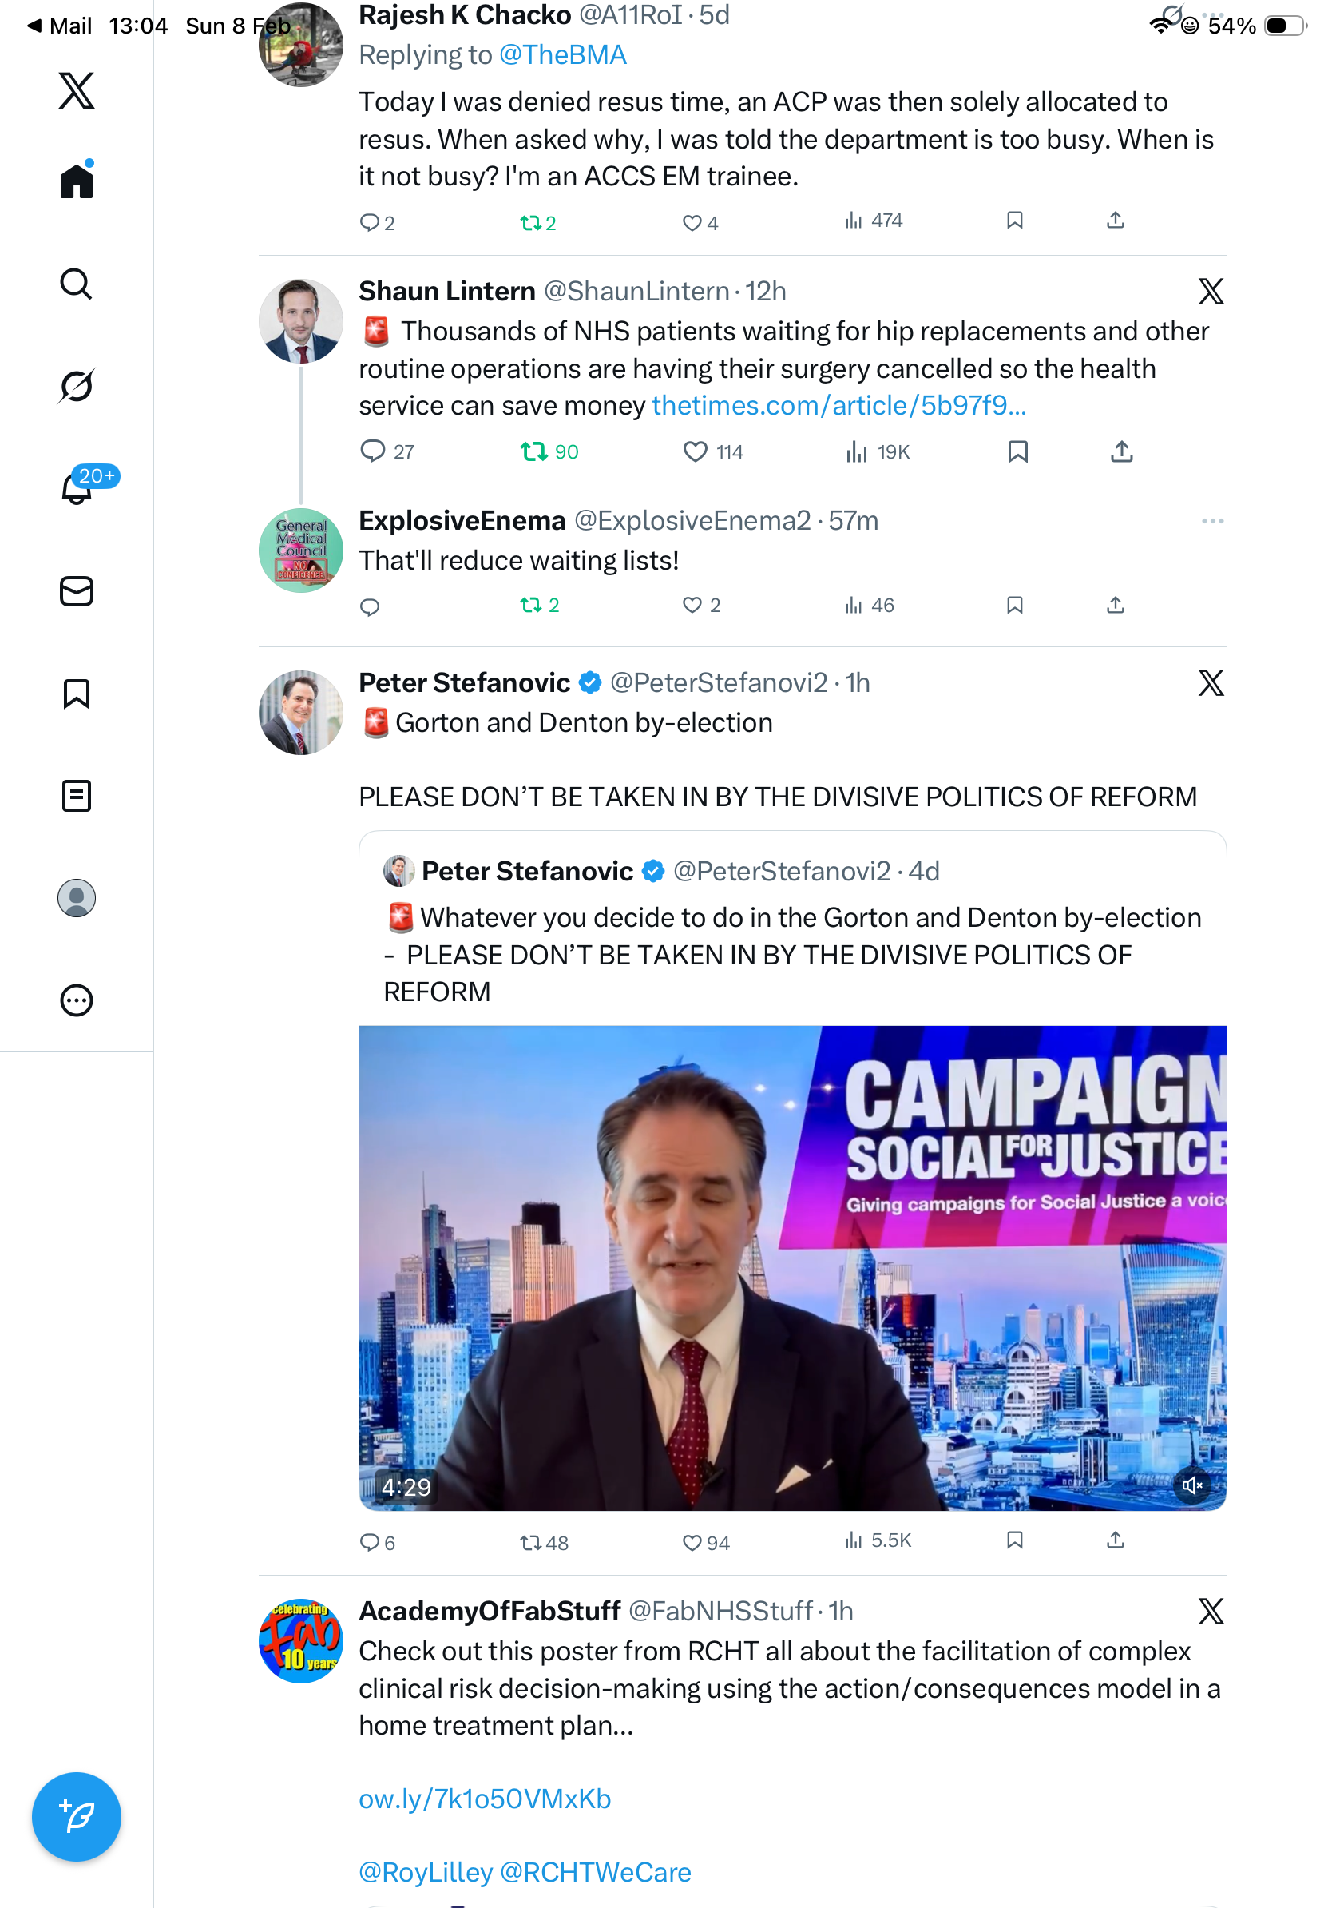
Task: Open the More circle menu in sidebar
Action: (77, 1000)
